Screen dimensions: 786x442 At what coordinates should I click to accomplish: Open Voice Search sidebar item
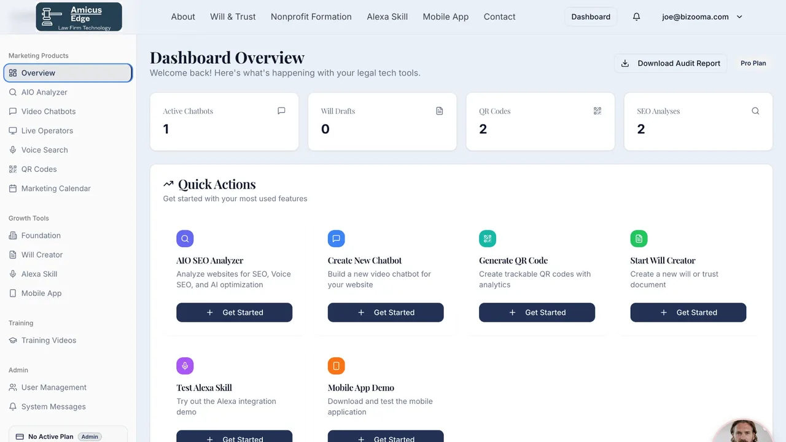point(68,150)
